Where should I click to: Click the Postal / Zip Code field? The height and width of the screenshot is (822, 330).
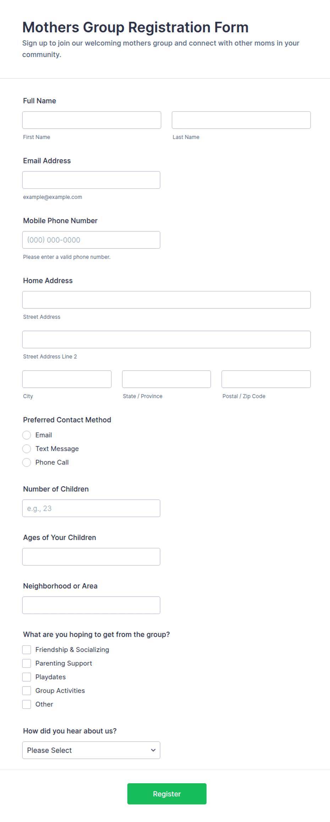[266, 379]
